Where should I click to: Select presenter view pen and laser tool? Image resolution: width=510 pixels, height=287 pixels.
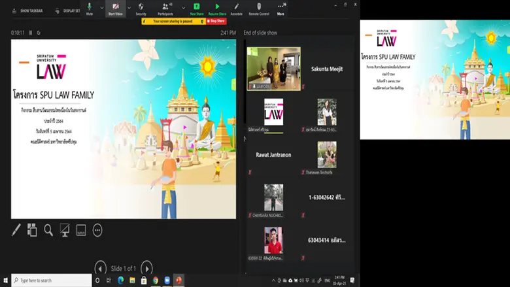(16, 230)
